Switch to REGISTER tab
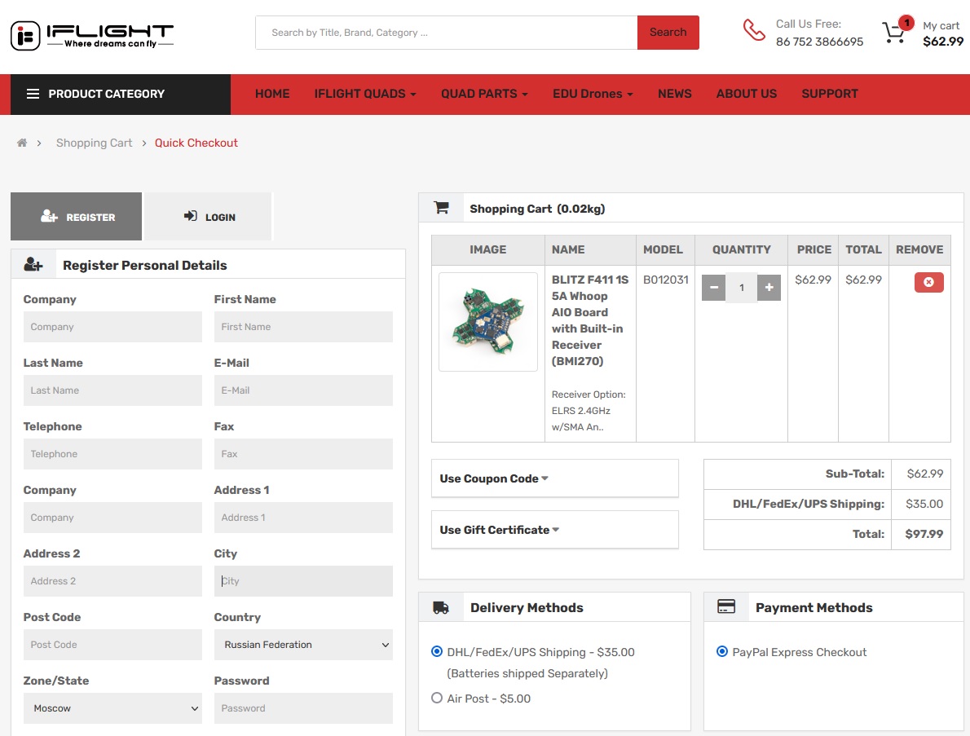 [x=76, y=217]
